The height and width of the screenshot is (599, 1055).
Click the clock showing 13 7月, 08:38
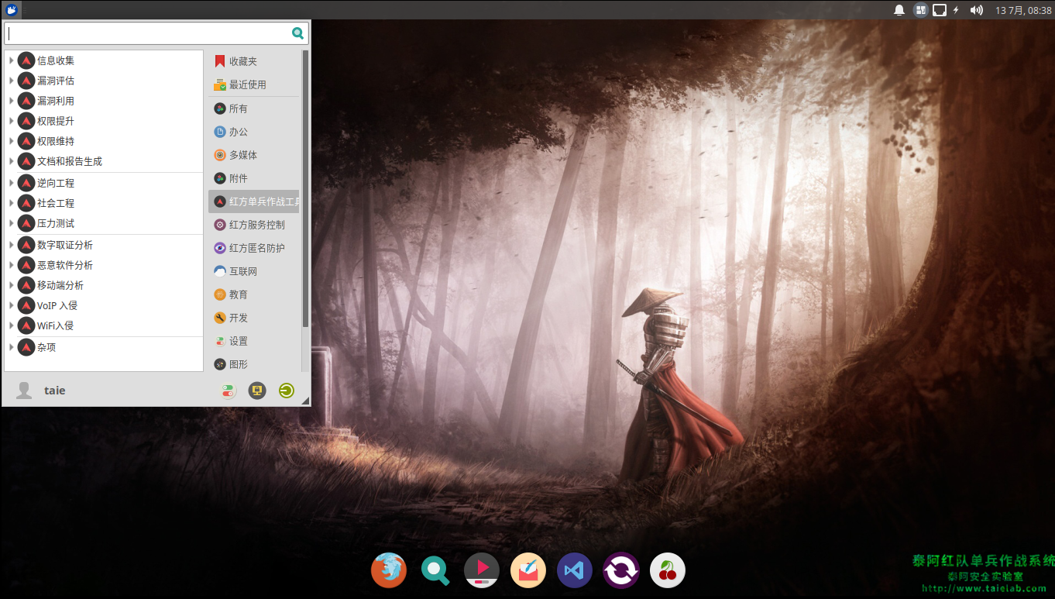(x=1023, y=10)
